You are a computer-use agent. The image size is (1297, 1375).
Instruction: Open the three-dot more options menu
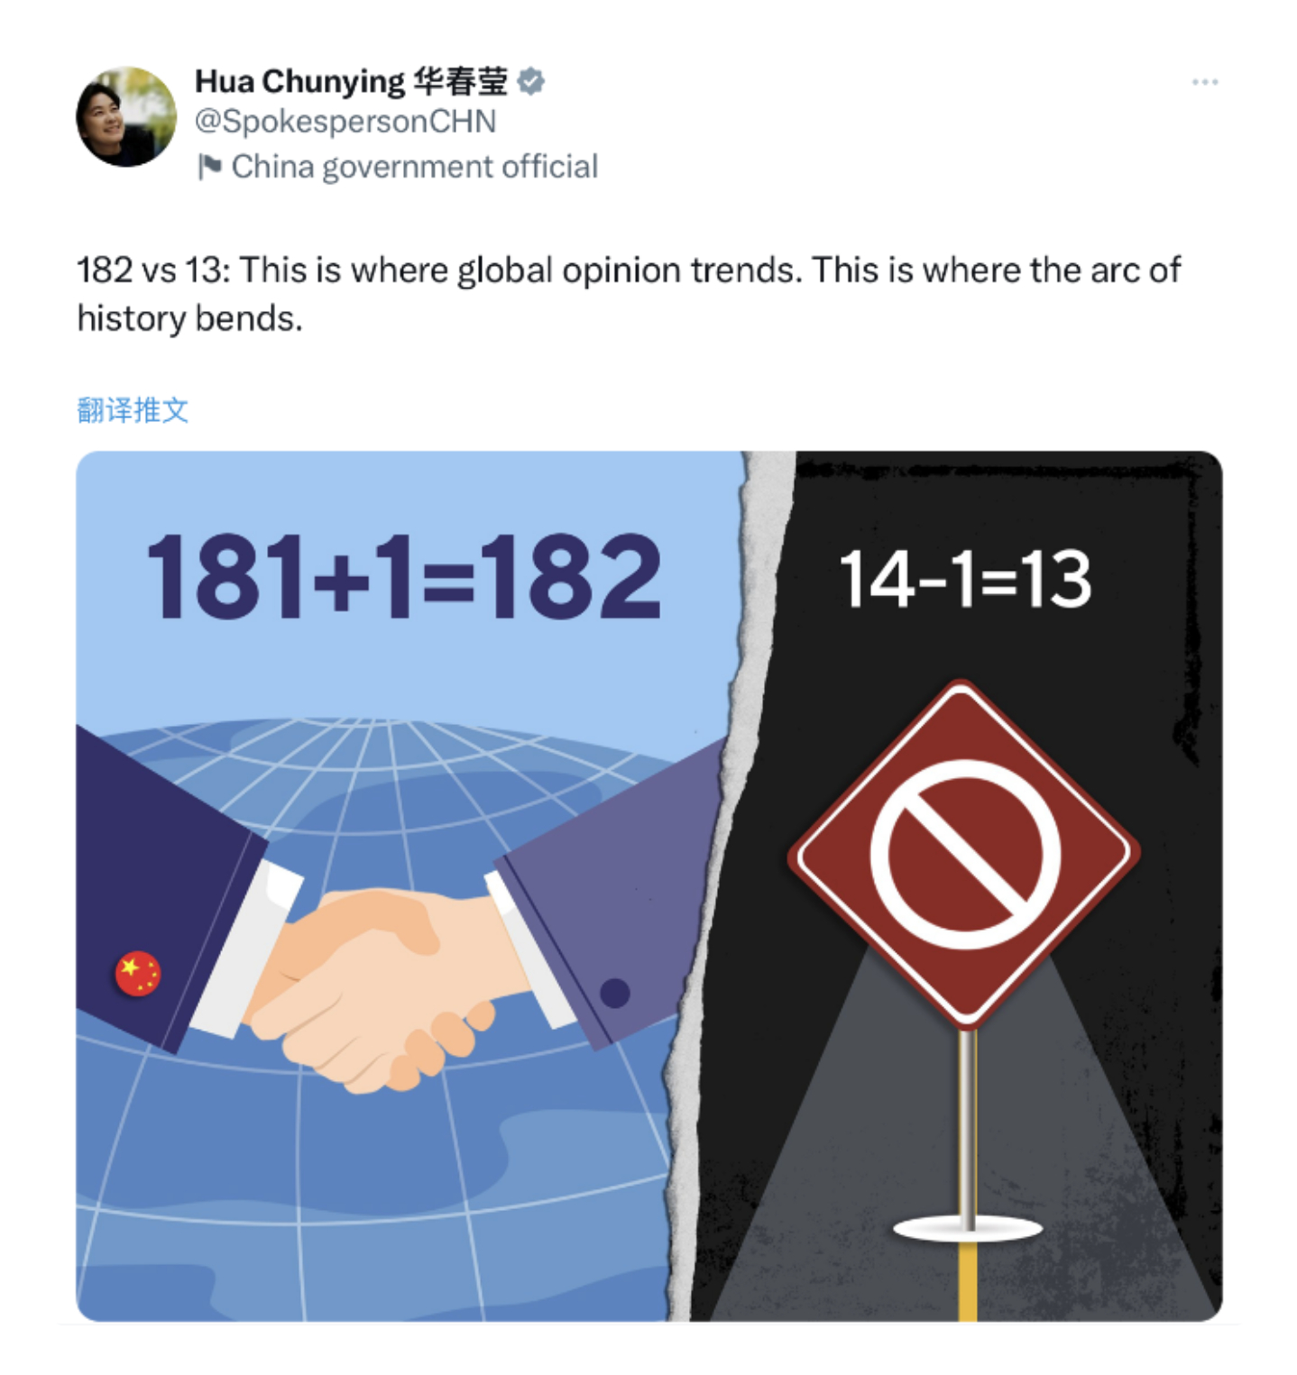pos(1204,82)
